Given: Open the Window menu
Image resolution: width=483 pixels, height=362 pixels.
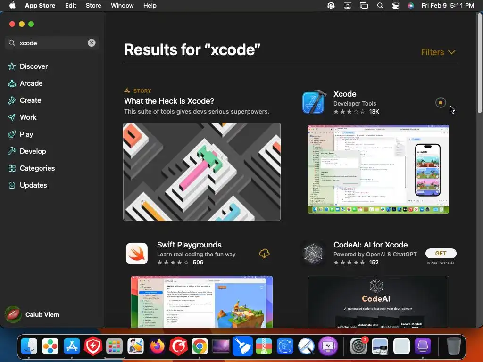Looking at the screenshot, I should [x=122, y=5].
